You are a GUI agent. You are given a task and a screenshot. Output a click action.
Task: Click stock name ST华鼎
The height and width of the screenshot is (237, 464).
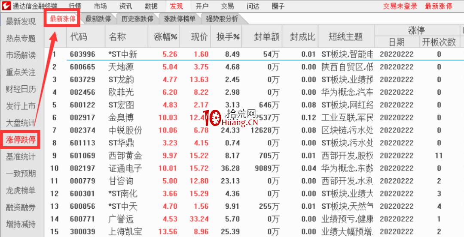pos(121,143)
